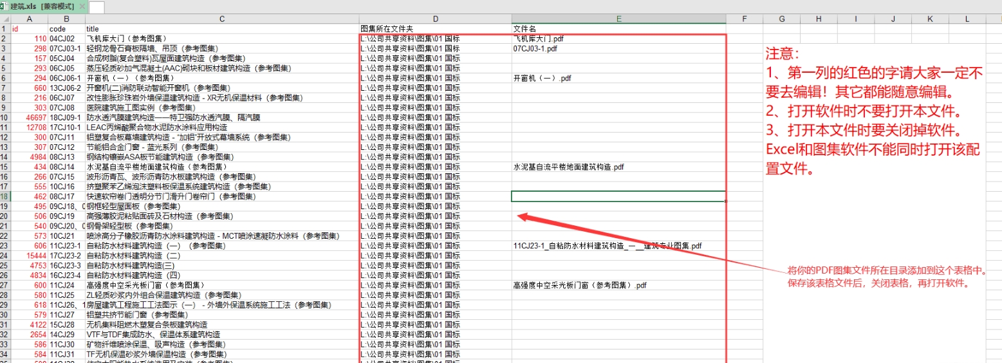Open the blank tab next to 建筑.xls

click(x=97, y=7)
